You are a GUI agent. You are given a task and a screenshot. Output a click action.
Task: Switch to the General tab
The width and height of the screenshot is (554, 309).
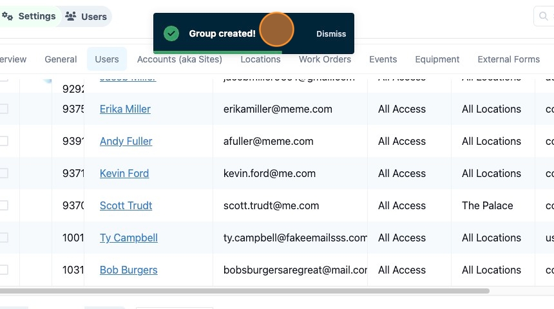click(61, 59)
